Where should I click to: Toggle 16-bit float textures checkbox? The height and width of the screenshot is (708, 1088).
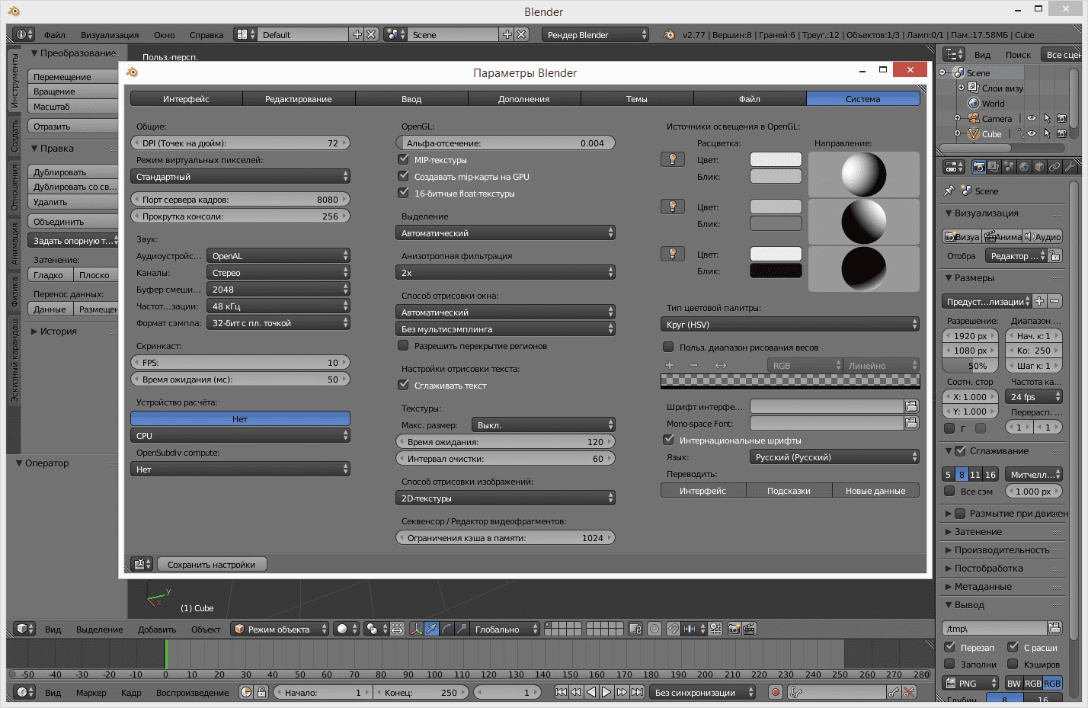click(x=404, y=193)
